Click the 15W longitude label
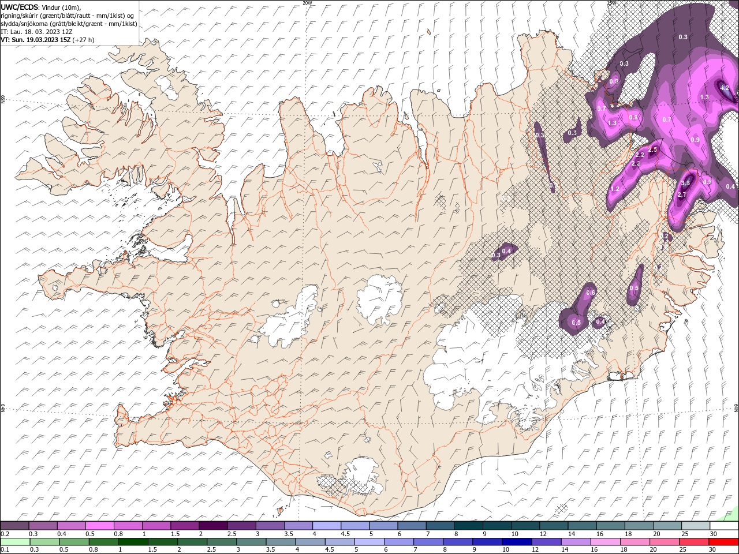 click(x=611, y=3)
